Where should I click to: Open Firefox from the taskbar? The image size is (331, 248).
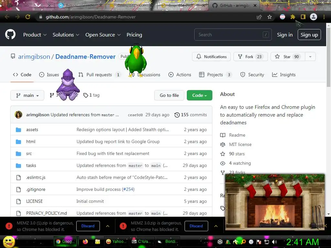pos(85,242)
